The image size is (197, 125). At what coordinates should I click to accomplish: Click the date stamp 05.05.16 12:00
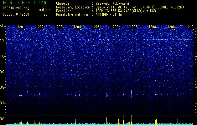tap(16, 14)
